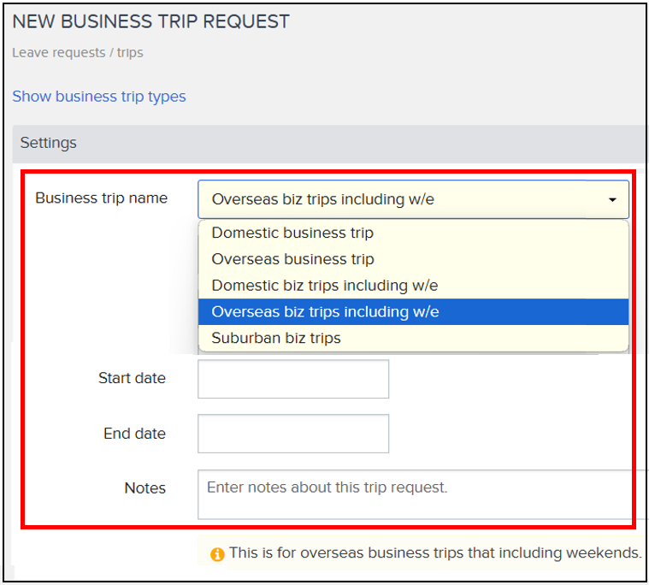
Task: Click the orange info icon
Action: [217, 554]
